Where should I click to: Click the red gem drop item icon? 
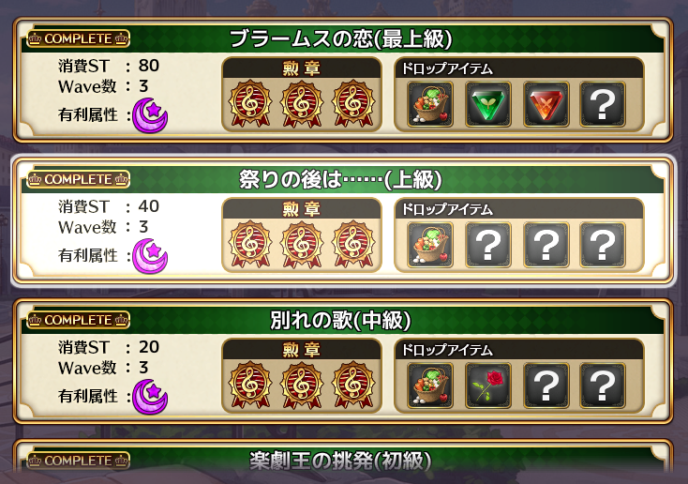(546, 104)
